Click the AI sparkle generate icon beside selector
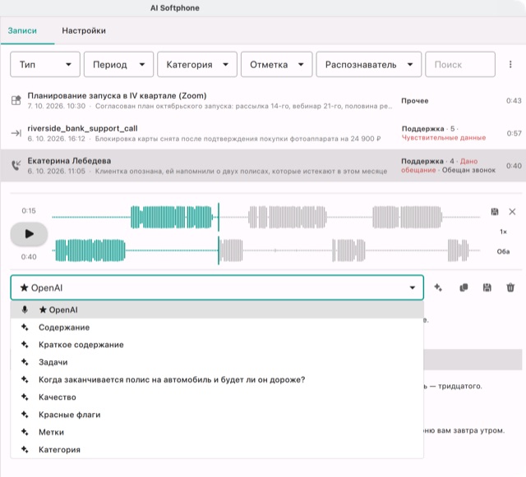The height and width of the screenshot is (477, 526). (x=438, y=287)
